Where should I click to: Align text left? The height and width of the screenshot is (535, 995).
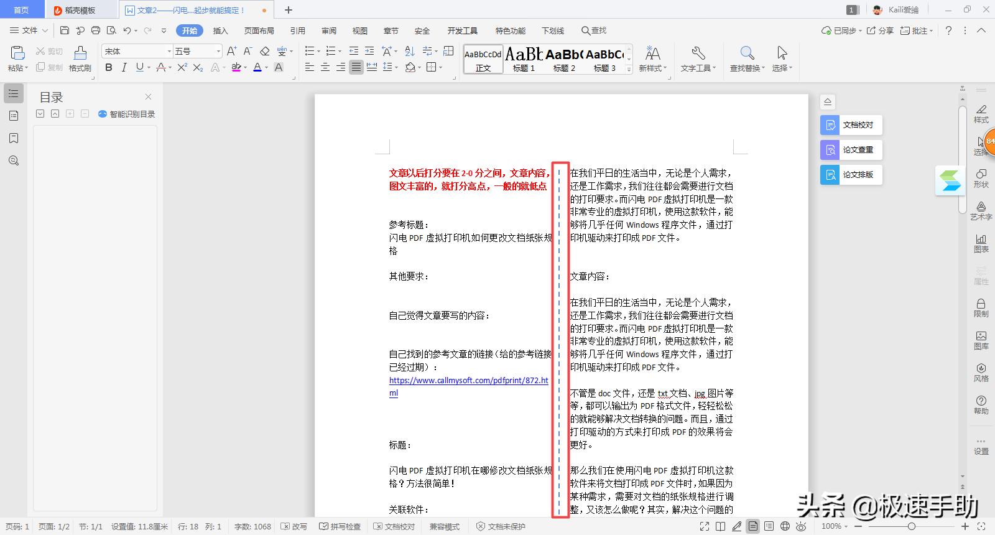(x=309, y=67)
